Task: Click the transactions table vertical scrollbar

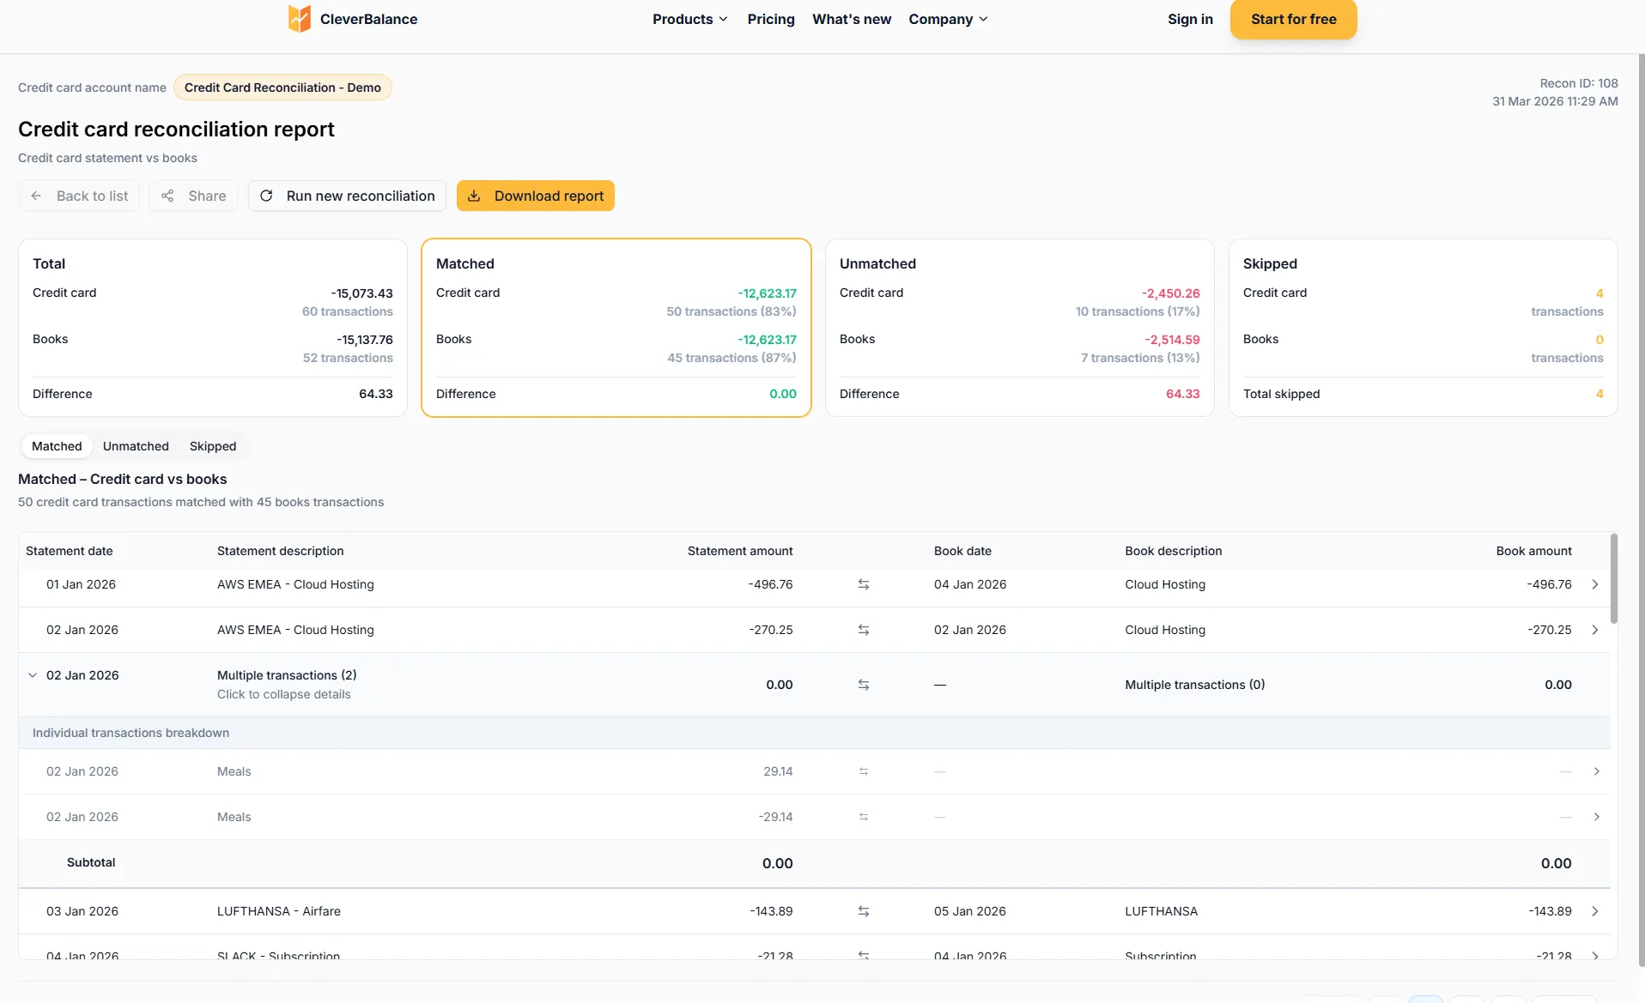Action: pos(1614,579)
